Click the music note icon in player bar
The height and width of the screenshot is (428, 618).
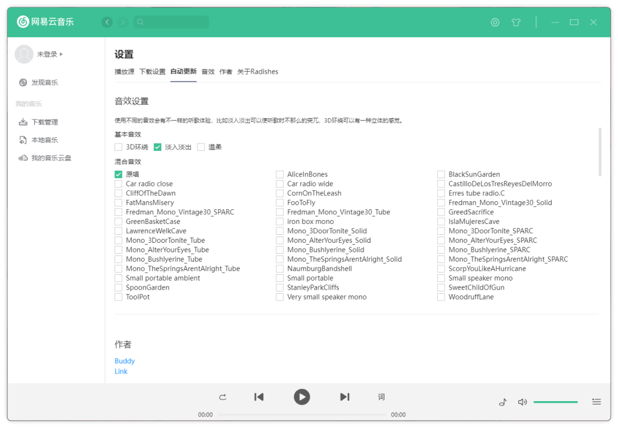[503, 402]
